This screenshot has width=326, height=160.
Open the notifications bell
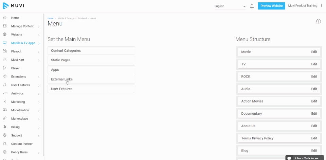[252, 6]
